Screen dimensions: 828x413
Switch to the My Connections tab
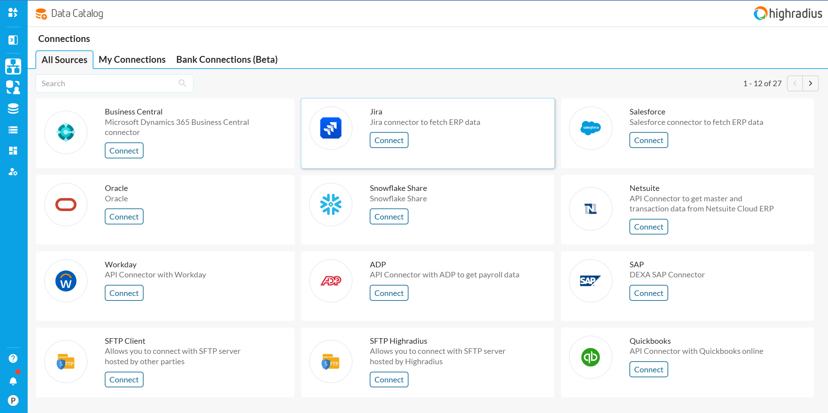tap(132, 60)
